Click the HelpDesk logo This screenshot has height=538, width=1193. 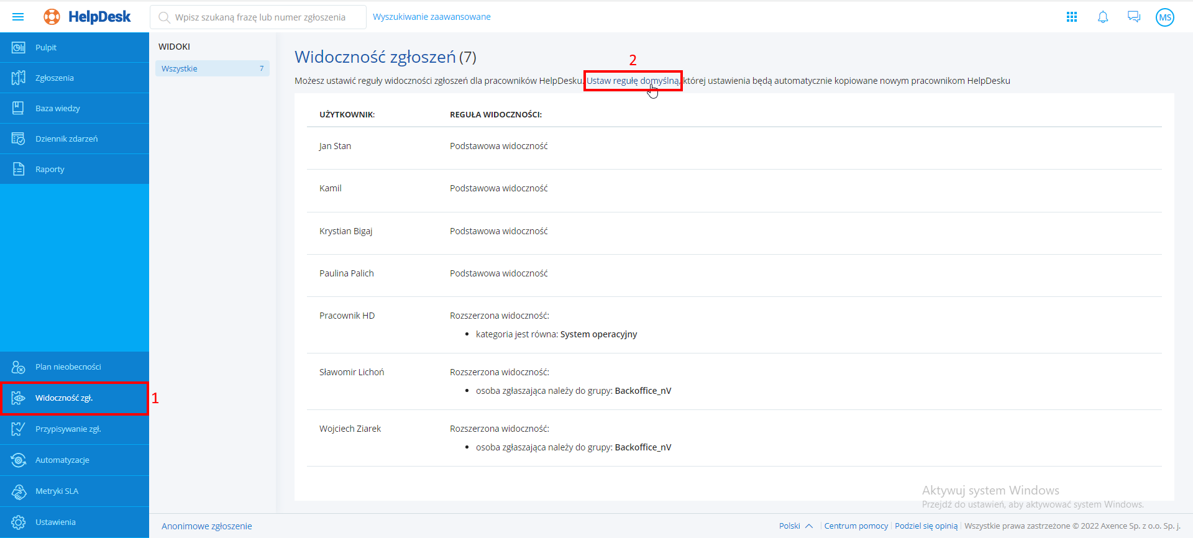88,17
